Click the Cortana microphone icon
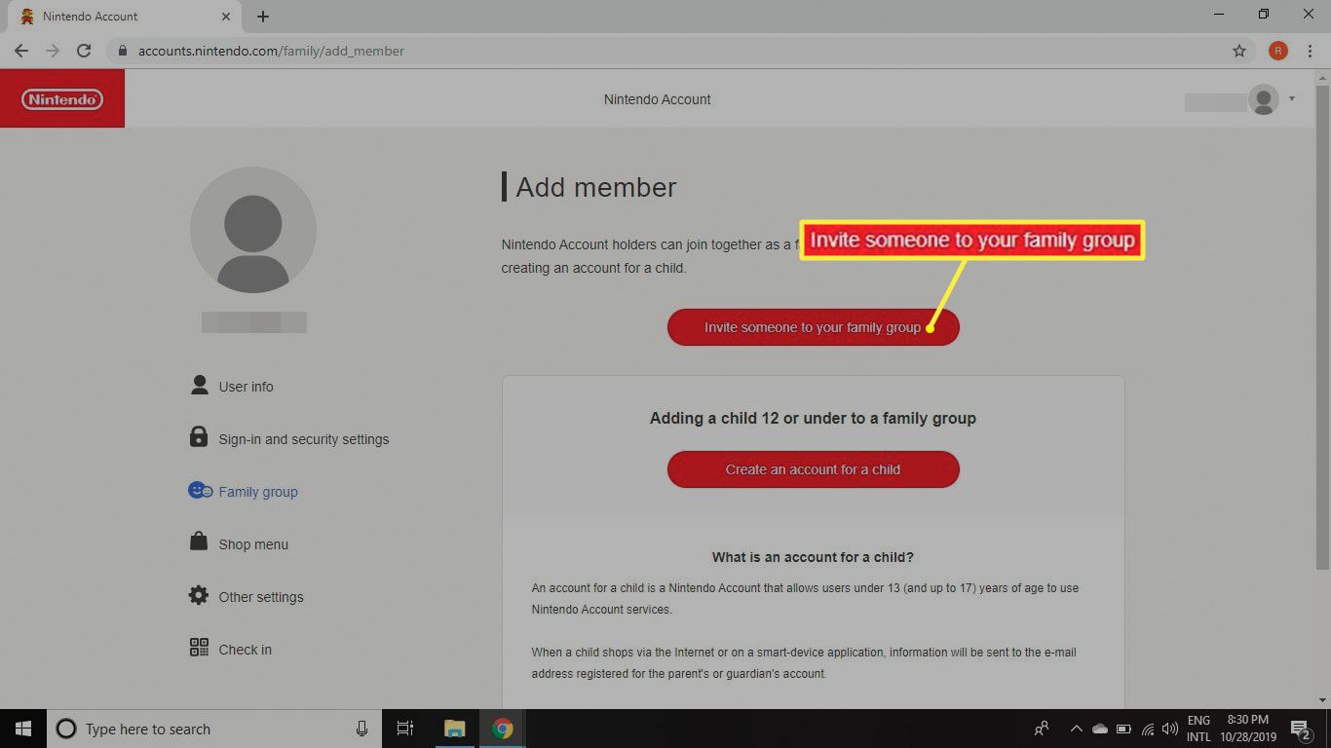Screen dimensions: 1331x748 click(x=361, y=729)
